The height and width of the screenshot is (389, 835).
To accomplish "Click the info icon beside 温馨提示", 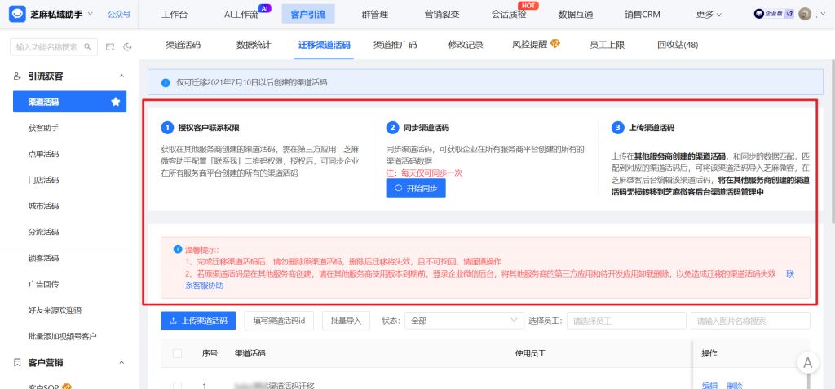I will point(177,249).
